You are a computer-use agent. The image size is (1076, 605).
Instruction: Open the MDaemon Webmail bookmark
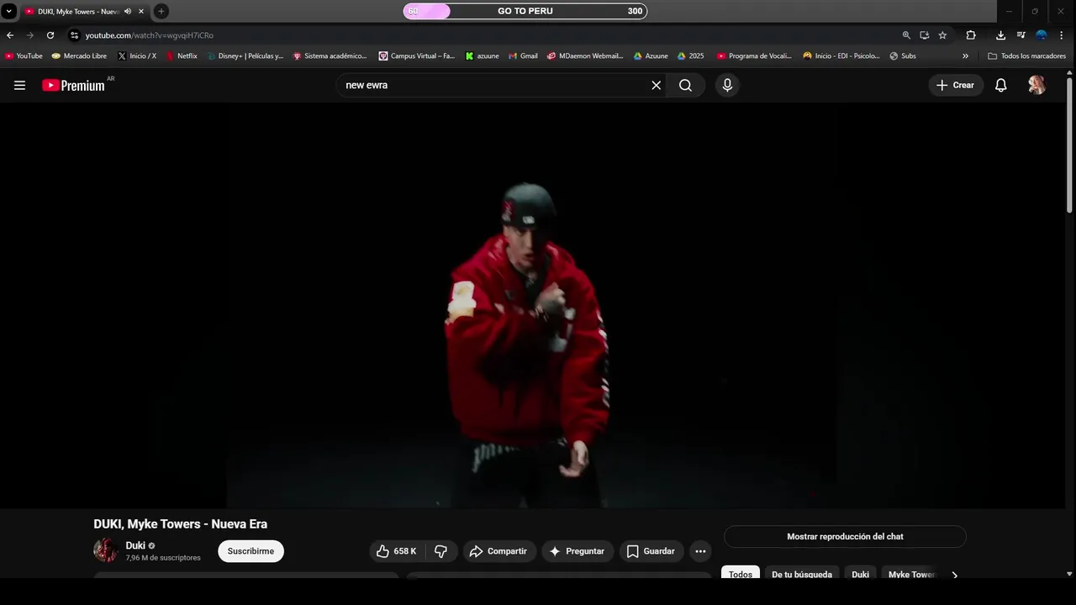click(x=585, y=56)
